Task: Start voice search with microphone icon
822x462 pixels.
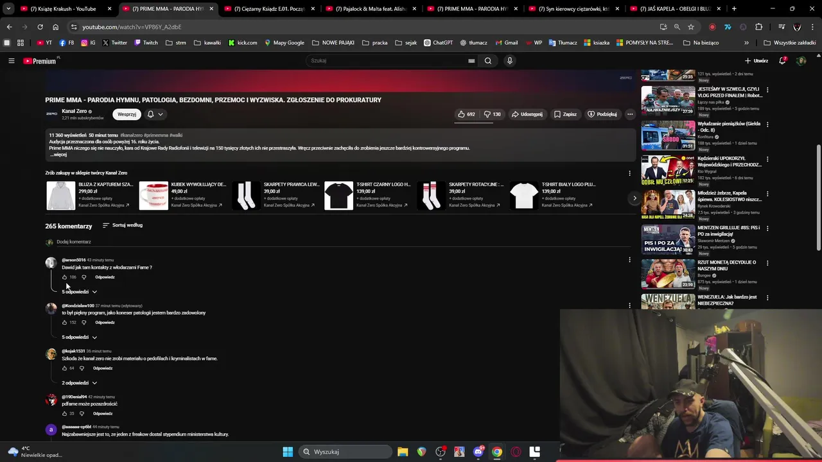Action: pos(510,61)
